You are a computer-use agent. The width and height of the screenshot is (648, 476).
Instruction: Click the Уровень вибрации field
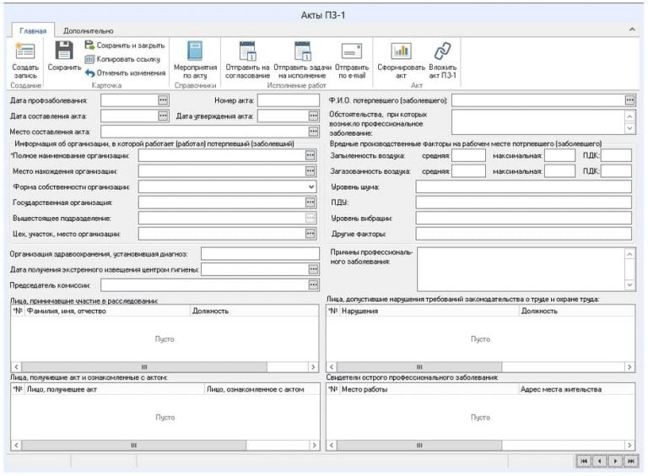point(524,218)
